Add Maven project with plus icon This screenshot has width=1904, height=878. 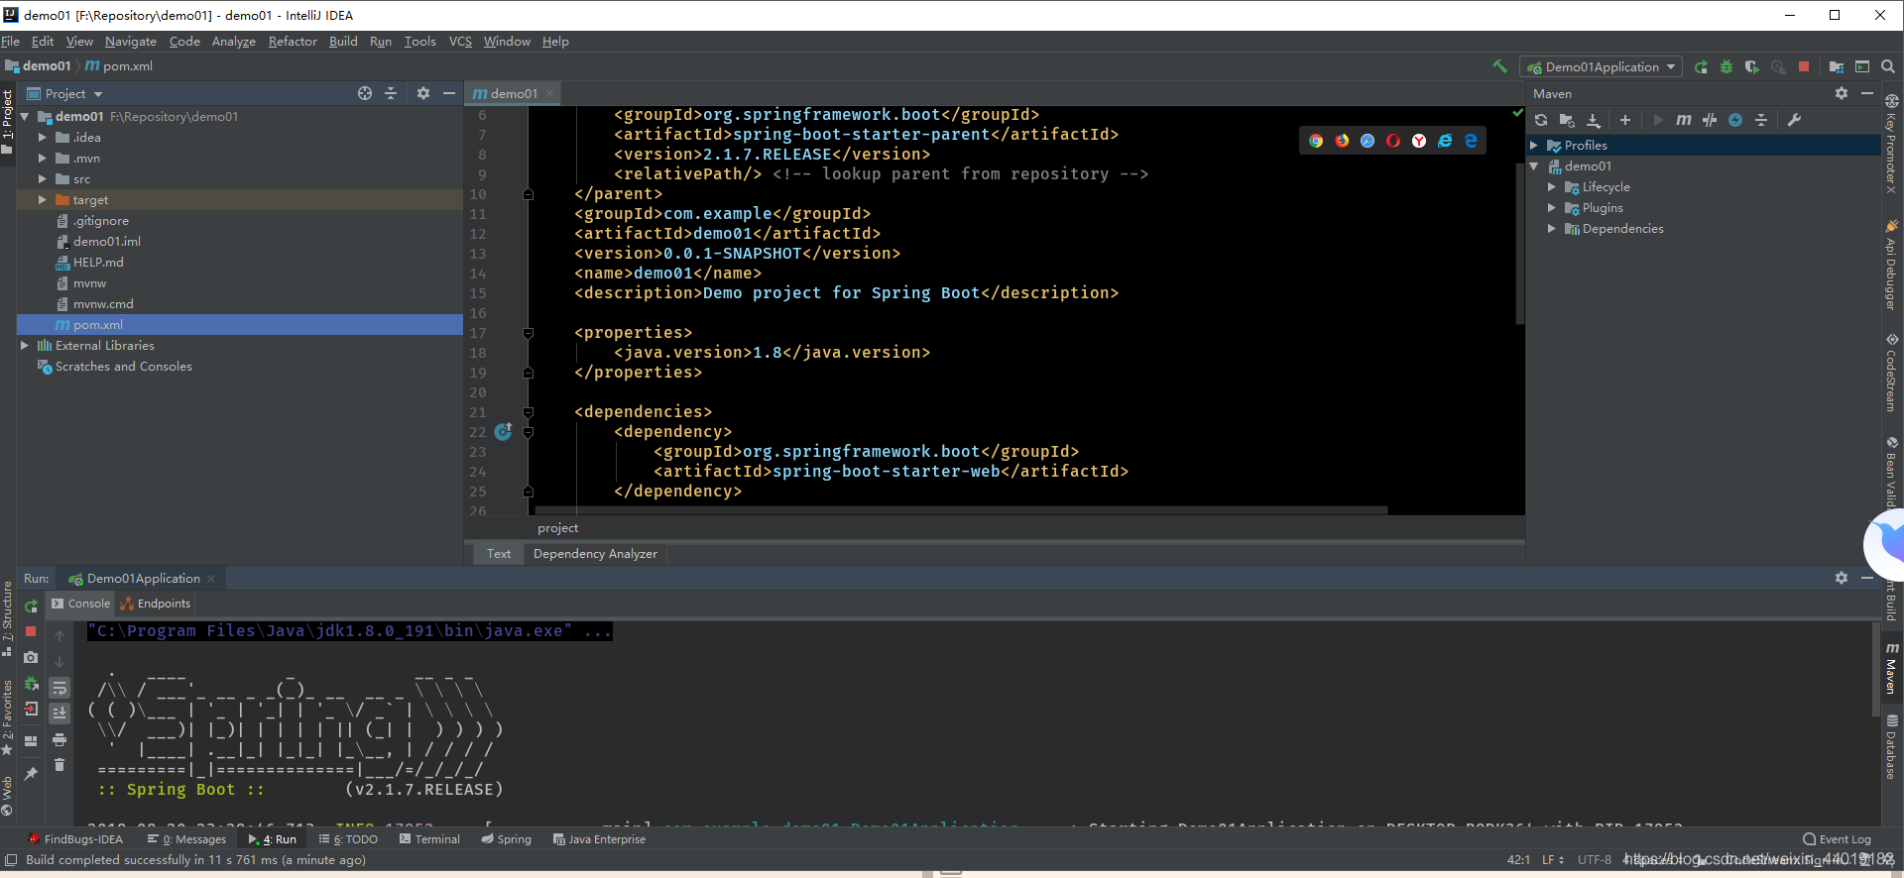click(1625, 120)
